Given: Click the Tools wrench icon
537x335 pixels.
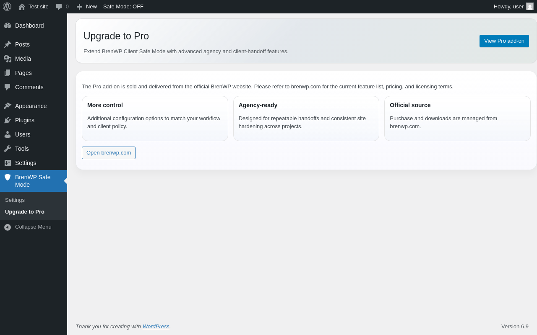Looking at the screenshot, I should tap(8, 149).
